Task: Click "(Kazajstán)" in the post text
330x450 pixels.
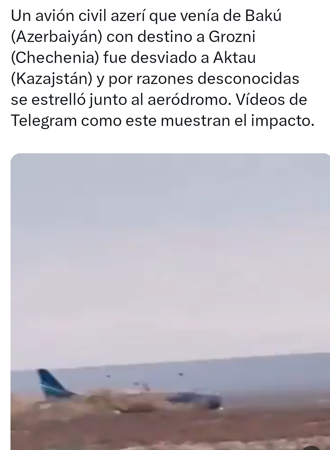Action: (52, 79)
